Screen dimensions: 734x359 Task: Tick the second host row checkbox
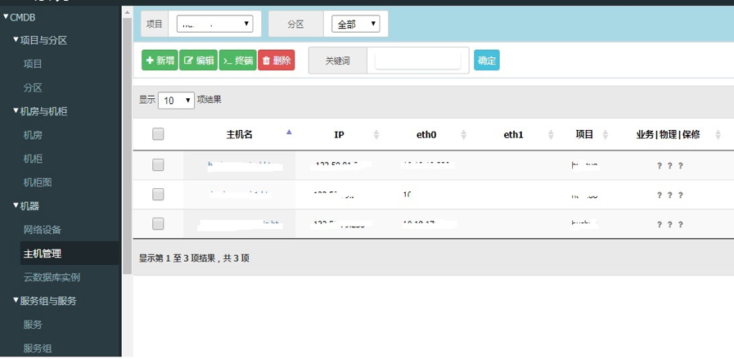click(158, 195)
